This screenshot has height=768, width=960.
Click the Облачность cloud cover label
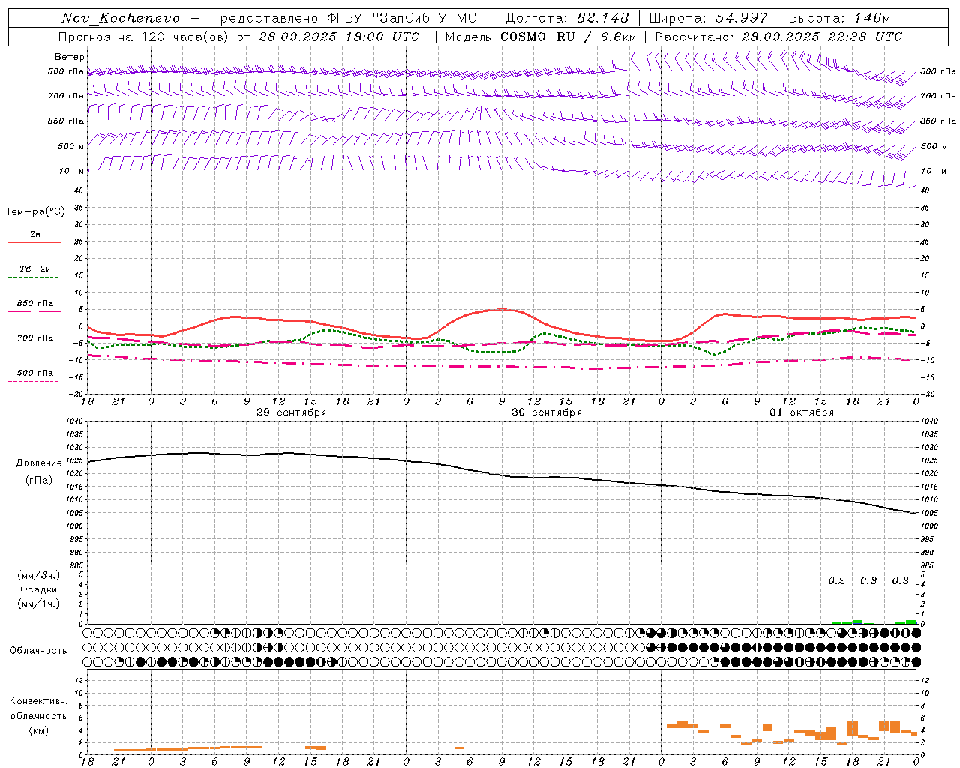point(38,651)
